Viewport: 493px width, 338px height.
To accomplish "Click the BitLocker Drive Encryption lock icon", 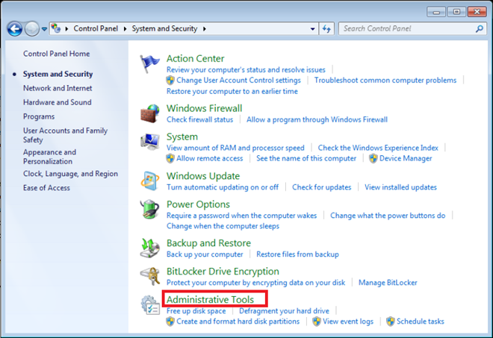I will tap(149, 276).
